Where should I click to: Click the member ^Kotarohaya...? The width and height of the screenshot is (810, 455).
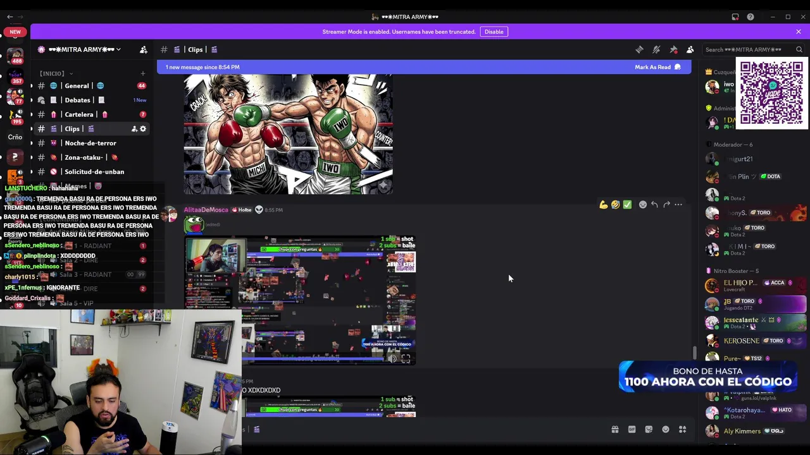click(x=753, y=413)
